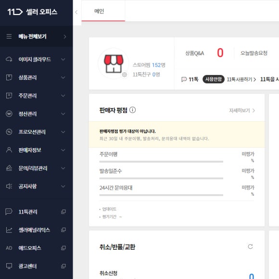Click the 프로모션관리 percent icon

click(x=9, y=132)
